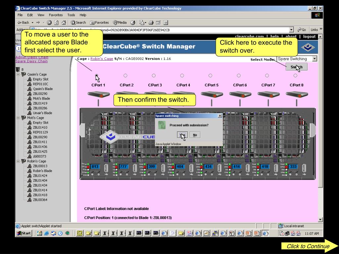Click the page scrollbar down arrow
This screenshot has height=254, width=339.
tap(320, 220)
